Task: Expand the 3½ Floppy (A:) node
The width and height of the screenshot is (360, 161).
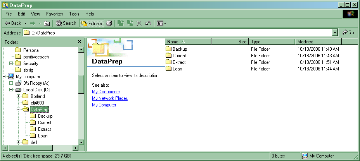Action: pos(11,83)
